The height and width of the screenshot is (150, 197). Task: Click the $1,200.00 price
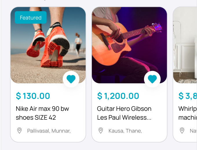pyautogui.click(x=118, y=96)
